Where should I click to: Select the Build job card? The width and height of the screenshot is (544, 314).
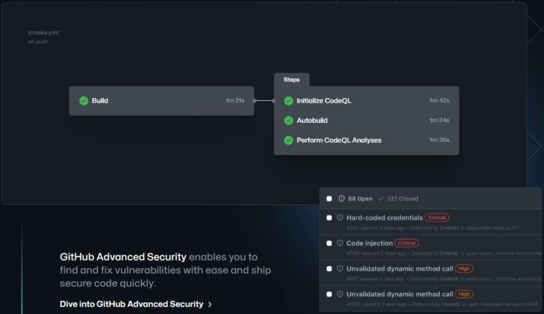click(162, 101)
